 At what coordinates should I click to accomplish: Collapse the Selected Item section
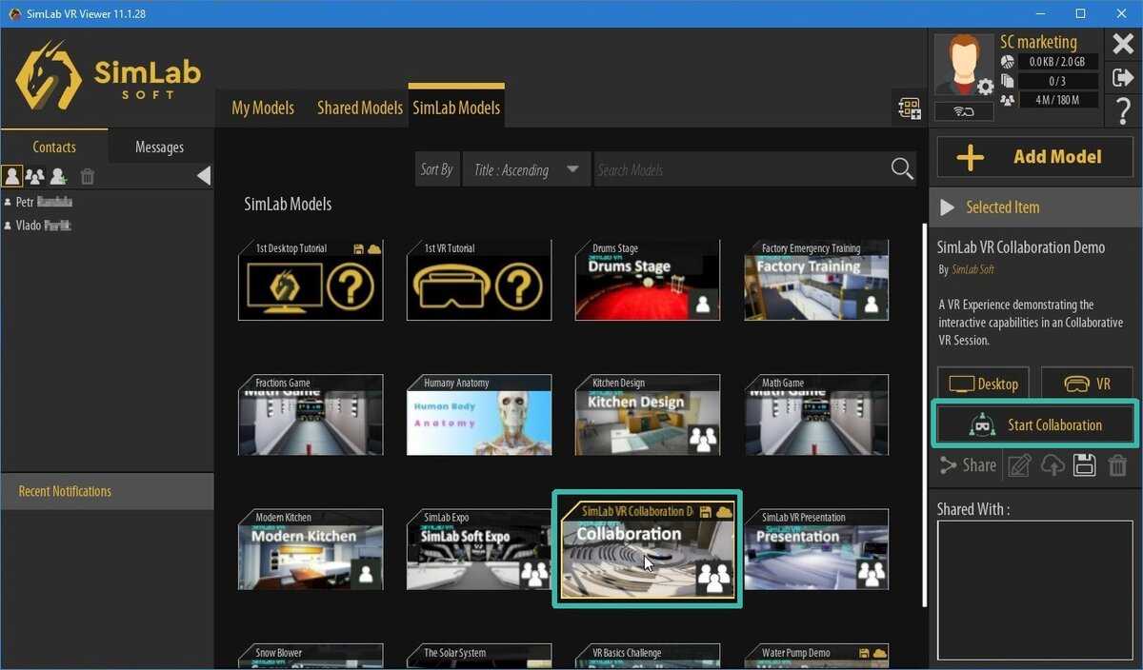947,207
